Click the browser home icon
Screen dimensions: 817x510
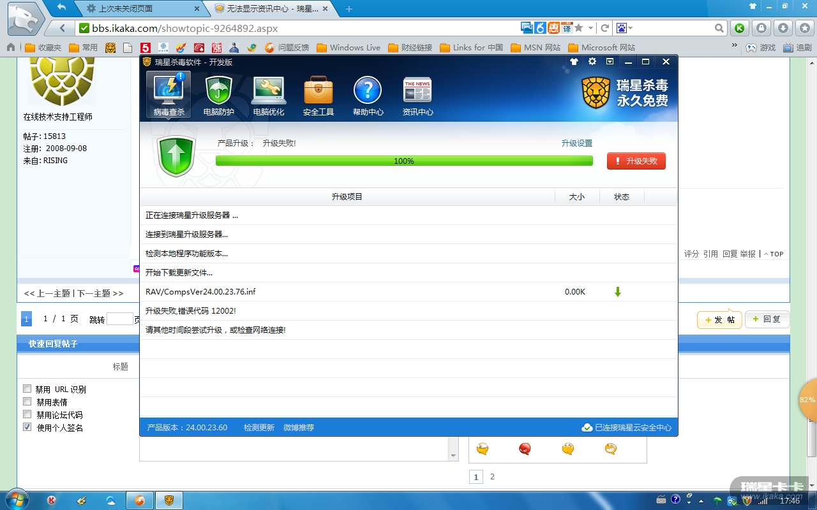11,47
